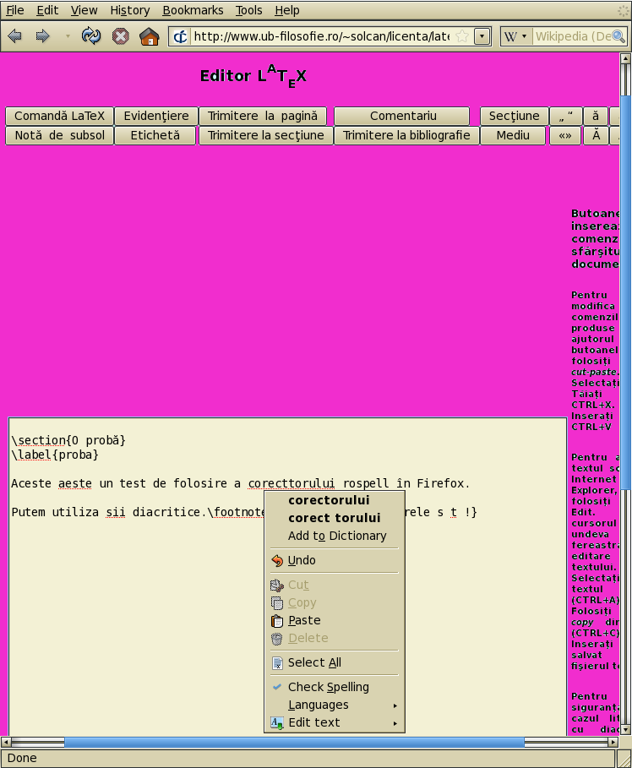
Task: Click the activity throbber icon in the menu bar
Action: (x=623, y=10)
